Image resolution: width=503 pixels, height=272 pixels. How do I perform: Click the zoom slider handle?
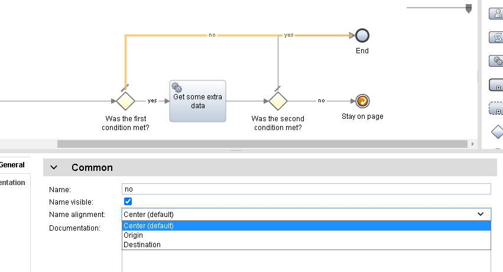click(x=469, y=9)
